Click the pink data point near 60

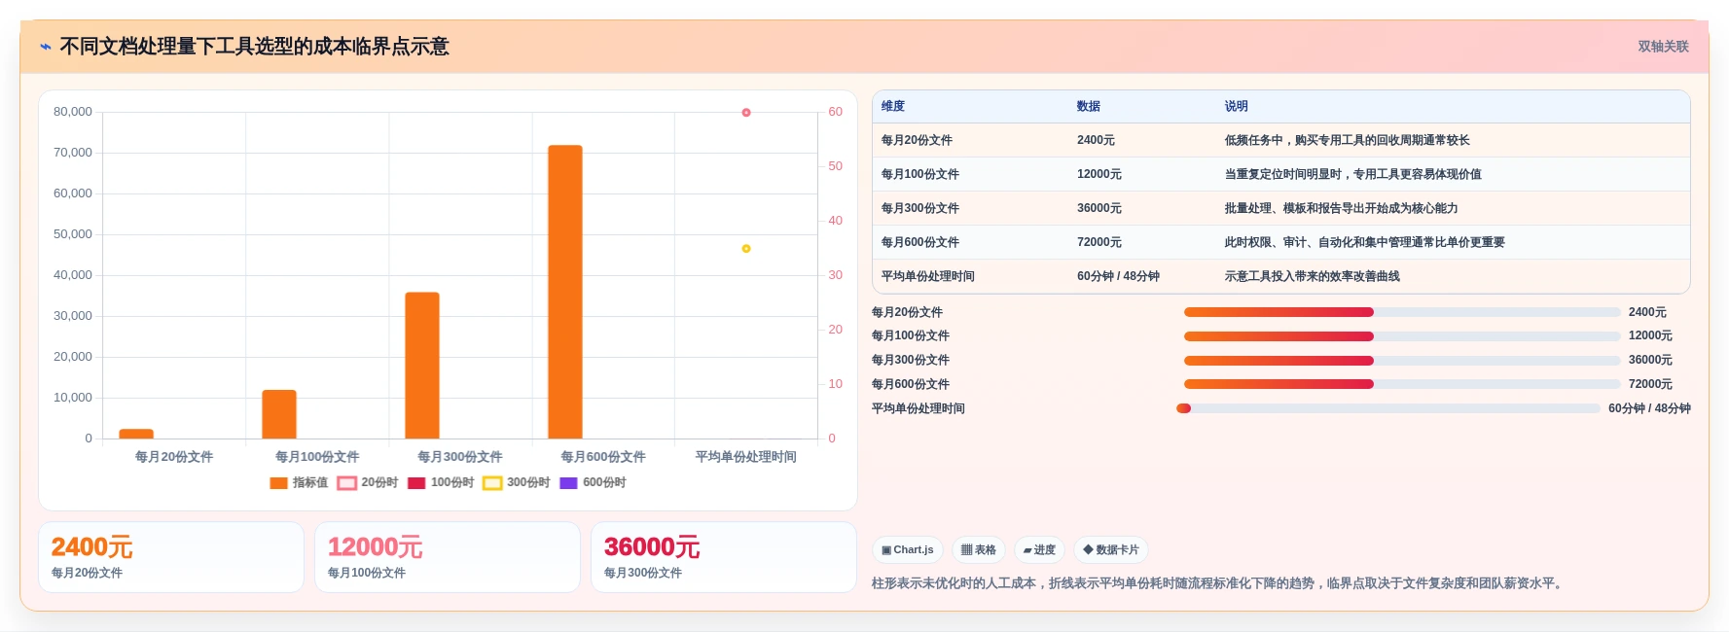(746, 113)
